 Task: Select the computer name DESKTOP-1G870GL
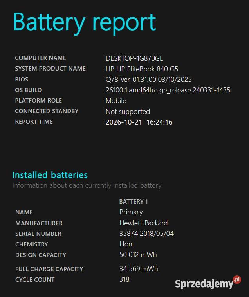(x=134, y=58)
